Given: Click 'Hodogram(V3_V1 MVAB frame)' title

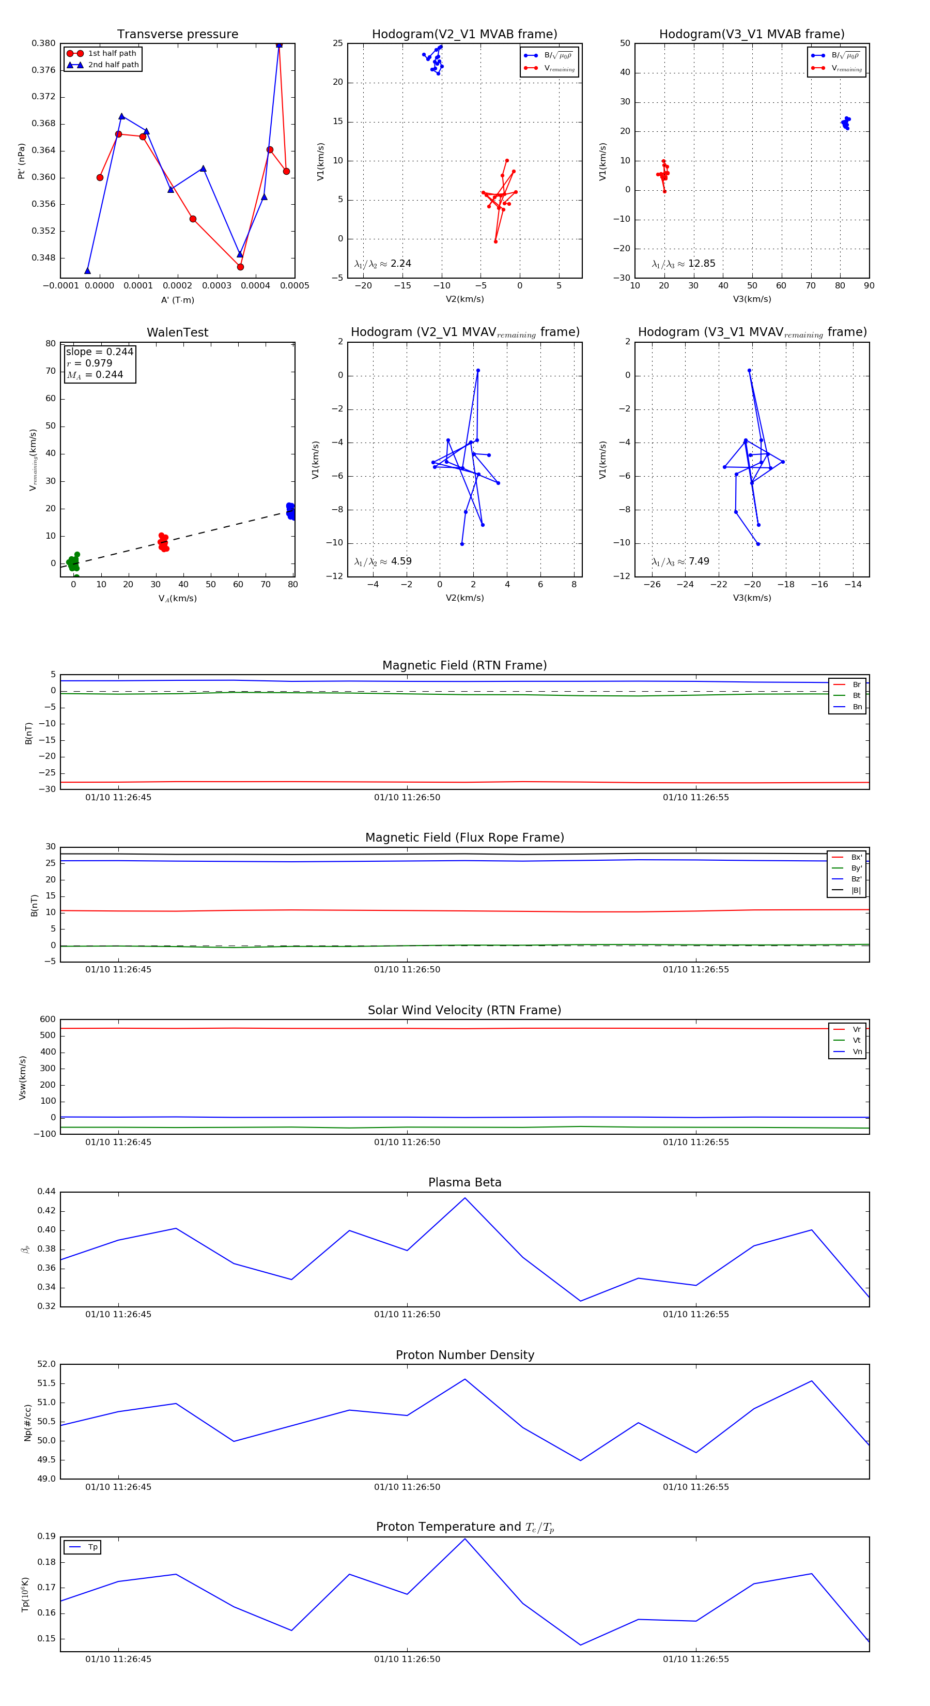Looking at the screenshot, I should coord(752,35).
